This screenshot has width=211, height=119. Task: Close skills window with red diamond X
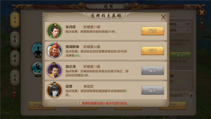pos(202,13)
